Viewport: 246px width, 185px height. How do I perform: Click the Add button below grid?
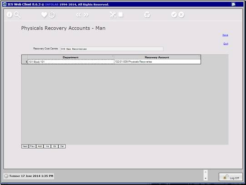[40, 146]
